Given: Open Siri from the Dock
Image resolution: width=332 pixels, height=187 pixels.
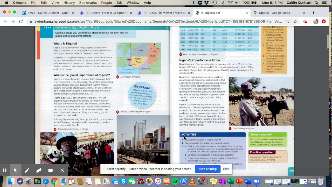Looking at the screenshot, I should coord(20,181).
